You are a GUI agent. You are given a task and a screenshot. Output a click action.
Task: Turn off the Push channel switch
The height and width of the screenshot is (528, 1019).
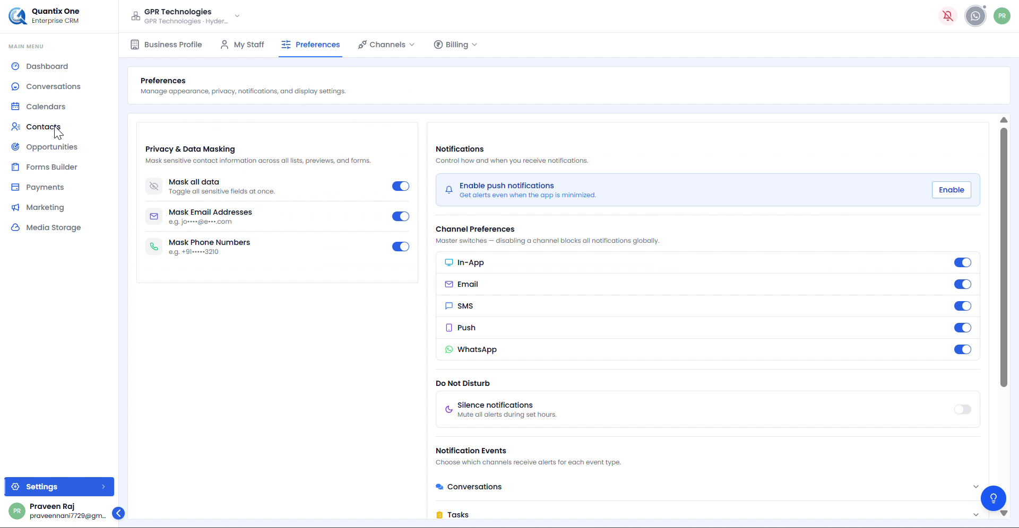pos(963,328)
